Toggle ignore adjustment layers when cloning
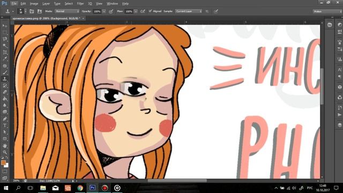The width and height of the screenshot is (343, 193). (x=207, y=11)
